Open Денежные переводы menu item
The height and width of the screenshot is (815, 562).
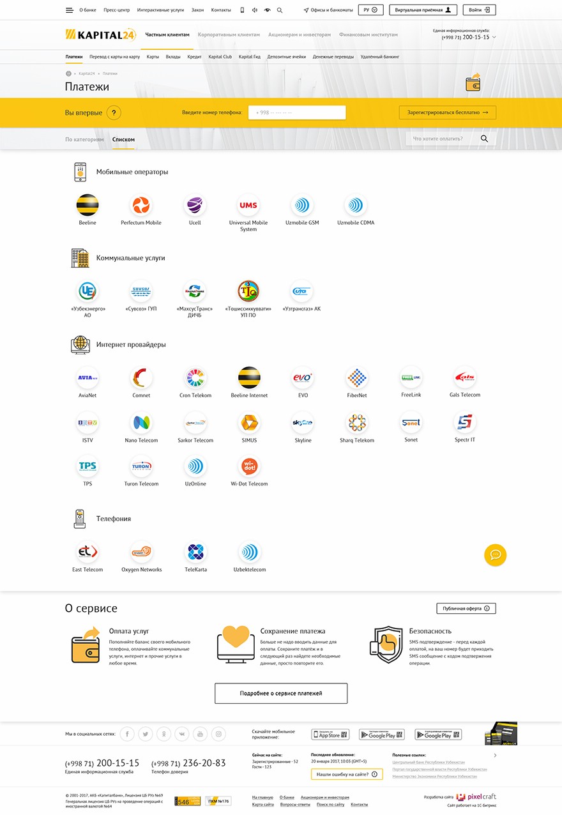[333, 57]
